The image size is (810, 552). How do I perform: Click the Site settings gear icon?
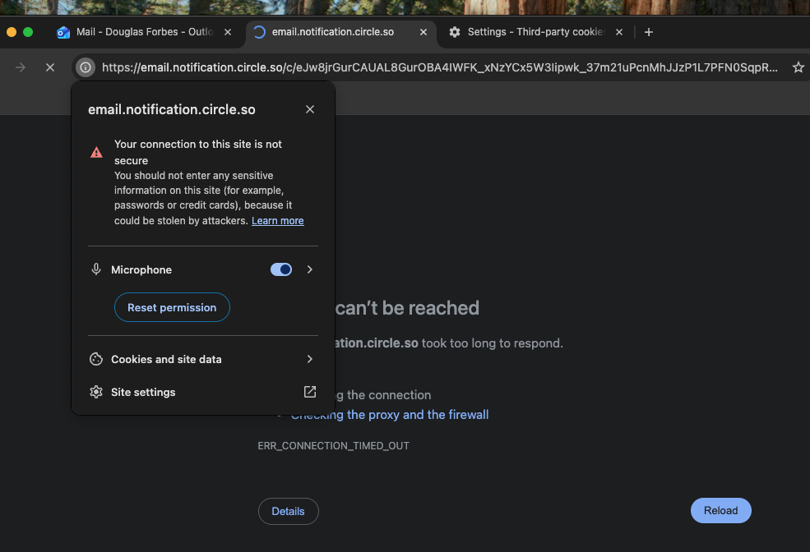tap(96, 392)
